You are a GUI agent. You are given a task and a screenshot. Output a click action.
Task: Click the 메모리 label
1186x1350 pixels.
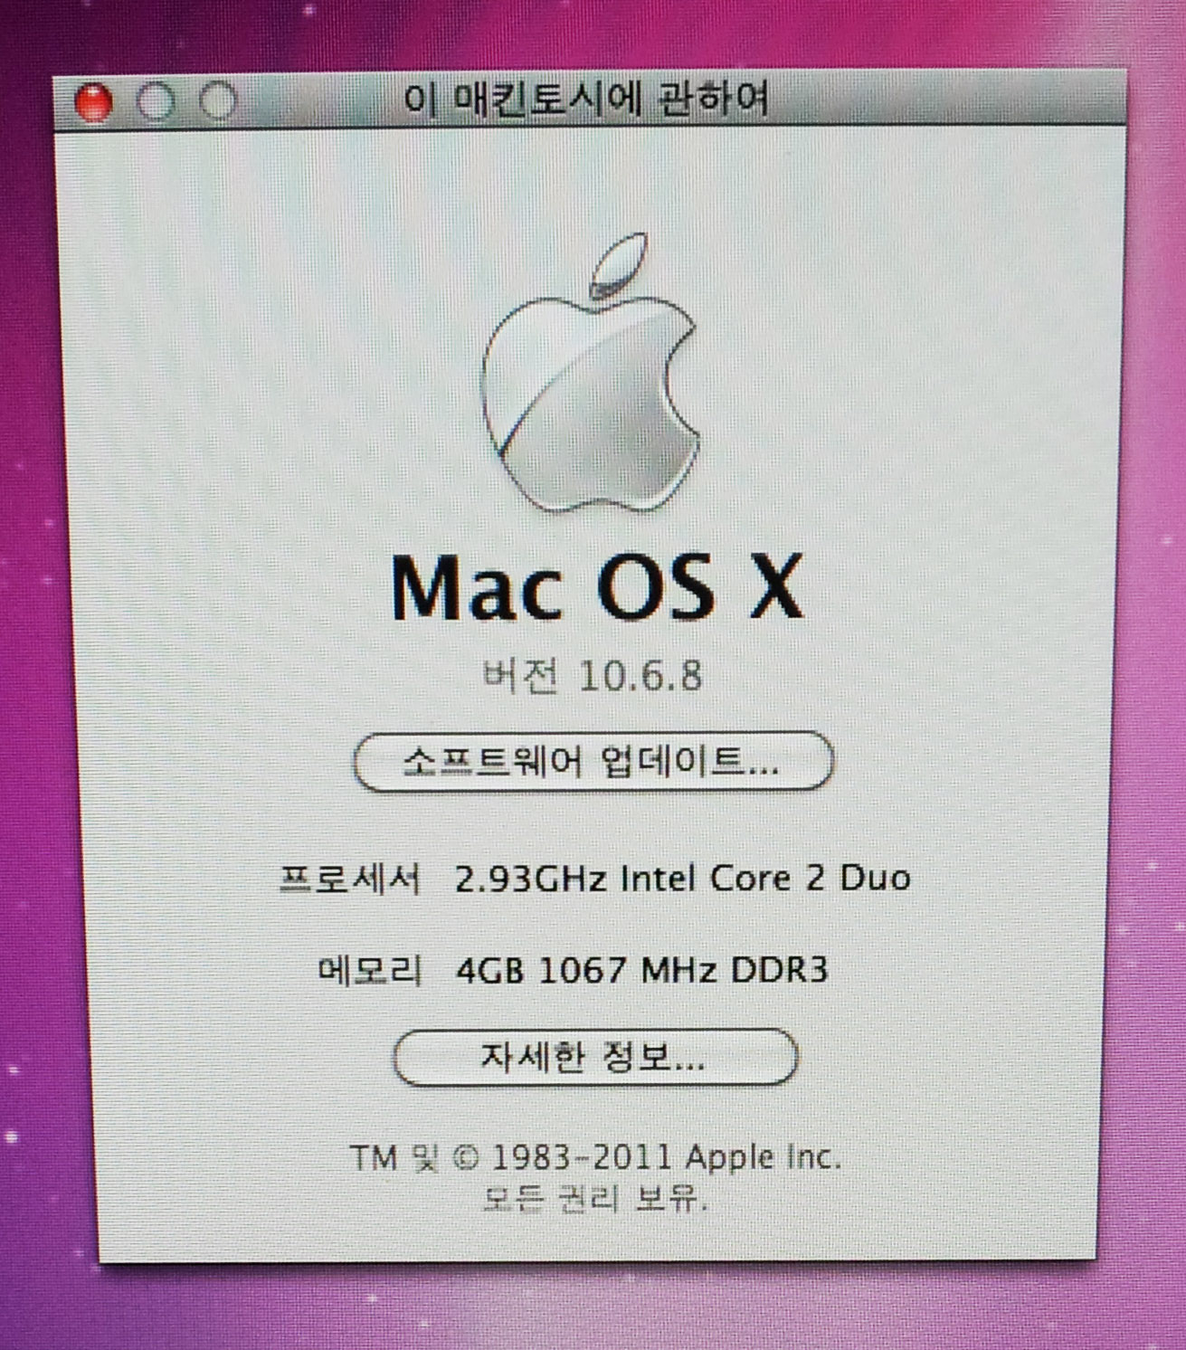[x=370, y=971]
